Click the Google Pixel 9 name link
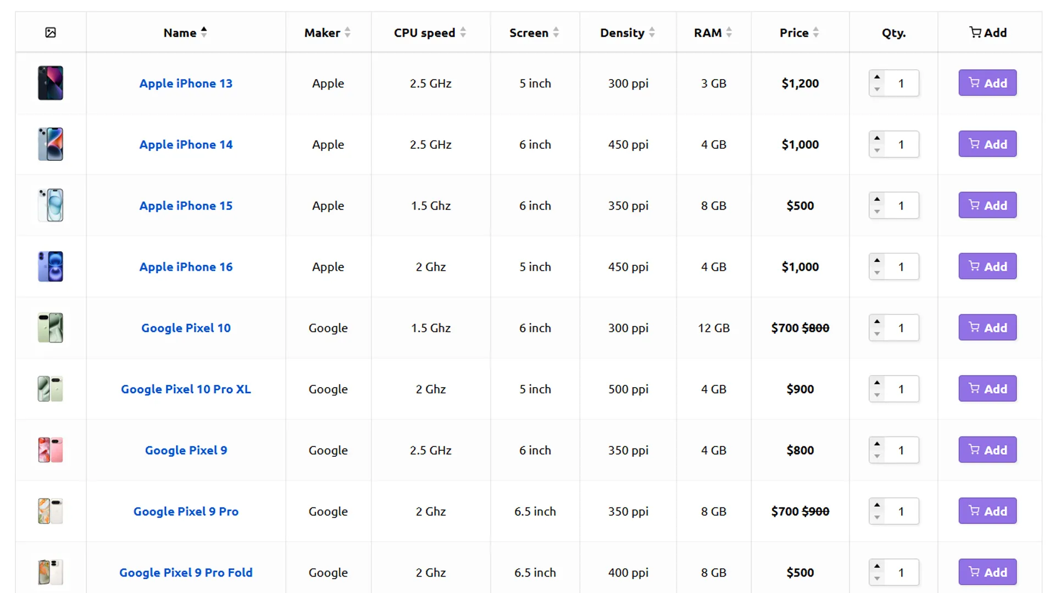Screen dimensions: 1055x593 186,450
